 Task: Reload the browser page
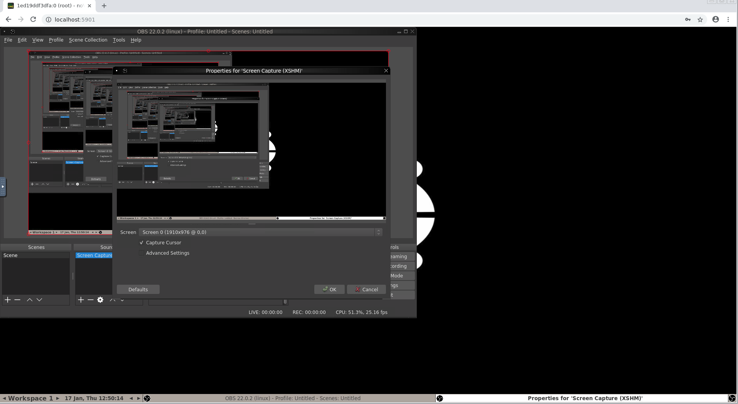[33, 20]
